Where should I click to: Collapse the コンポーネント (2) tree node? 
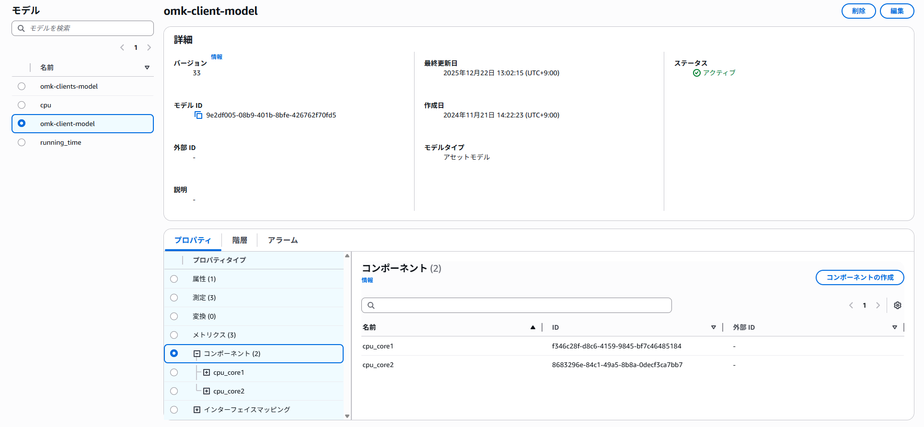pyautogui.click(x=196, y=354)
